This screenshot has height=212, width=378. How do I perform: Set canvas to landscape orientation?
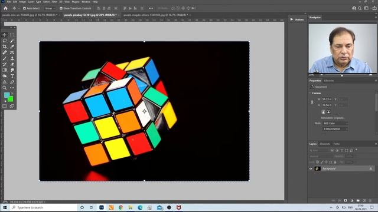click(x=328, y=112)
